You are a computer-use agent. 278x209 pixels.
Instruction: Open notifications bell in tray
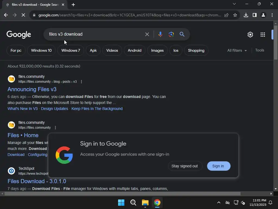coord(271,202)
